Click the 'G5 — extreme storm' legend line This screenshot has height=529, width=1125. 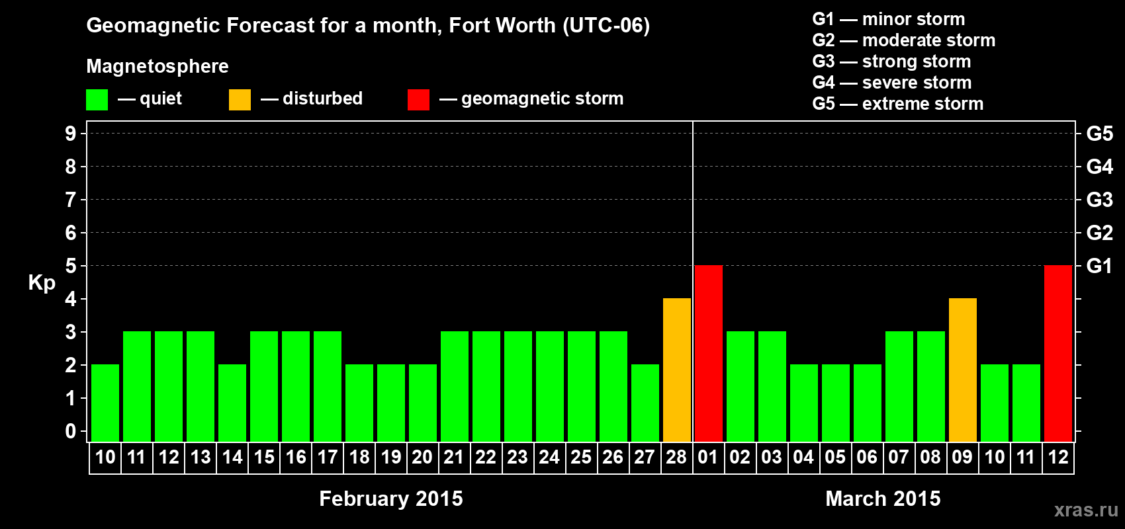[898, 104]
